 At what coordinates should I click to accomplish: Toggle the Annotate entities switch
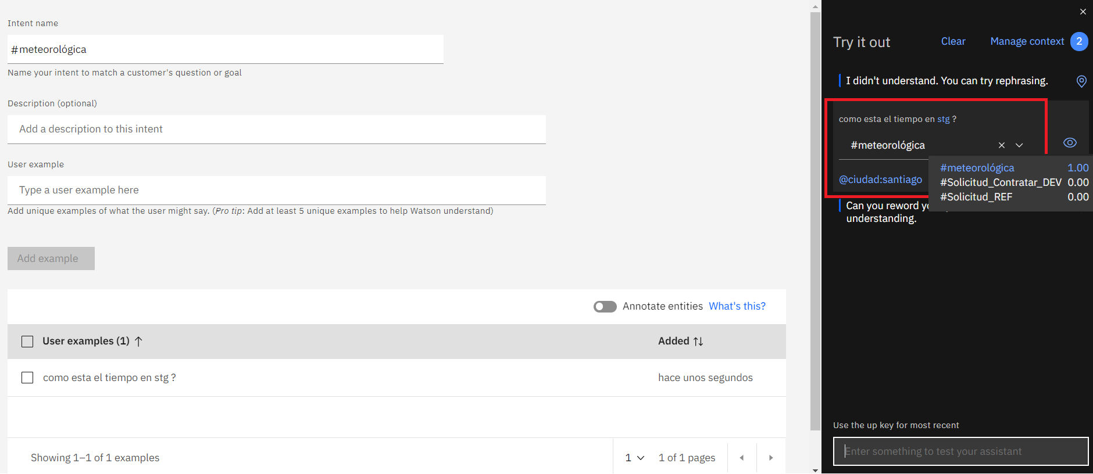[605, 307]
